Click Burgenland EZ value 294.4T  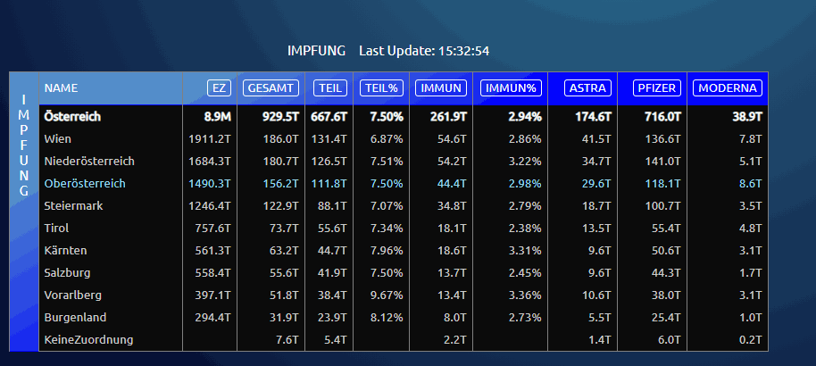point(212,317)
